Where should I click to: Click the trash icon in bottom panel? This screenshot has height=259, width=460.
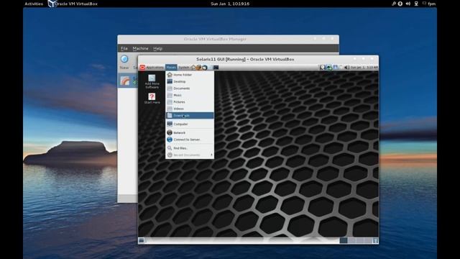[x=375, y=240]
